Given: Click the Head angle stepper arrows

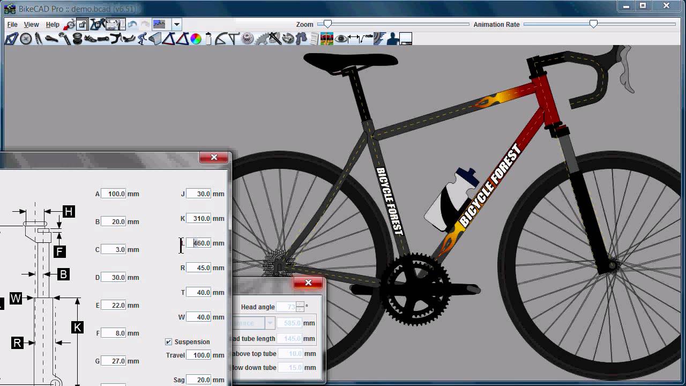Looking at the screenshot, I should tap(300, 307).
